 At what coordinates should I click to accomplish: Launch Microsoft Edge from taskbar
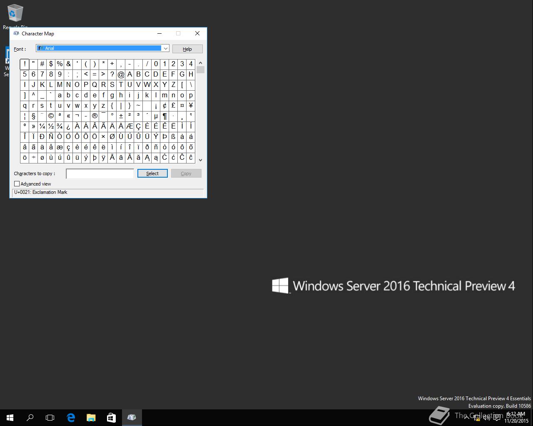click(x=70, y=418)
